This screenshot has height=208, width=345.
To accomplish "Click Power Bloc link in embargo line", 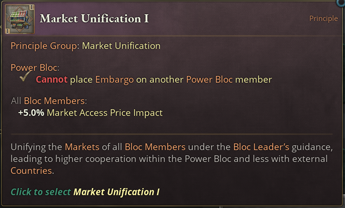I will [209, 79].
